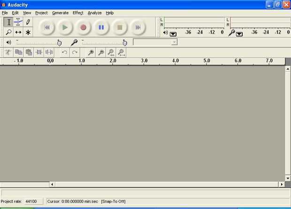291x209 pixels.
Task: Open the input source combo box
Action: [x=155, y=42]
